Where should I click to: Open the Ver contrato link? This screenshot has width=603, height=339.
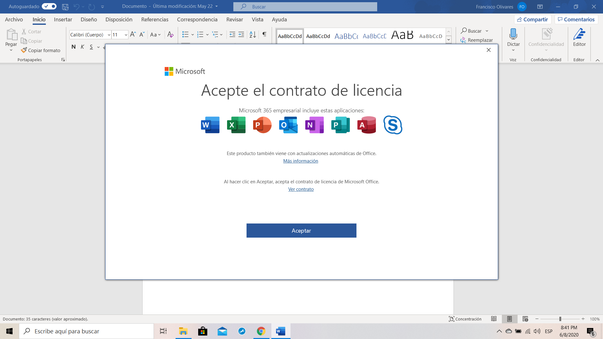[x=301, y=189]
